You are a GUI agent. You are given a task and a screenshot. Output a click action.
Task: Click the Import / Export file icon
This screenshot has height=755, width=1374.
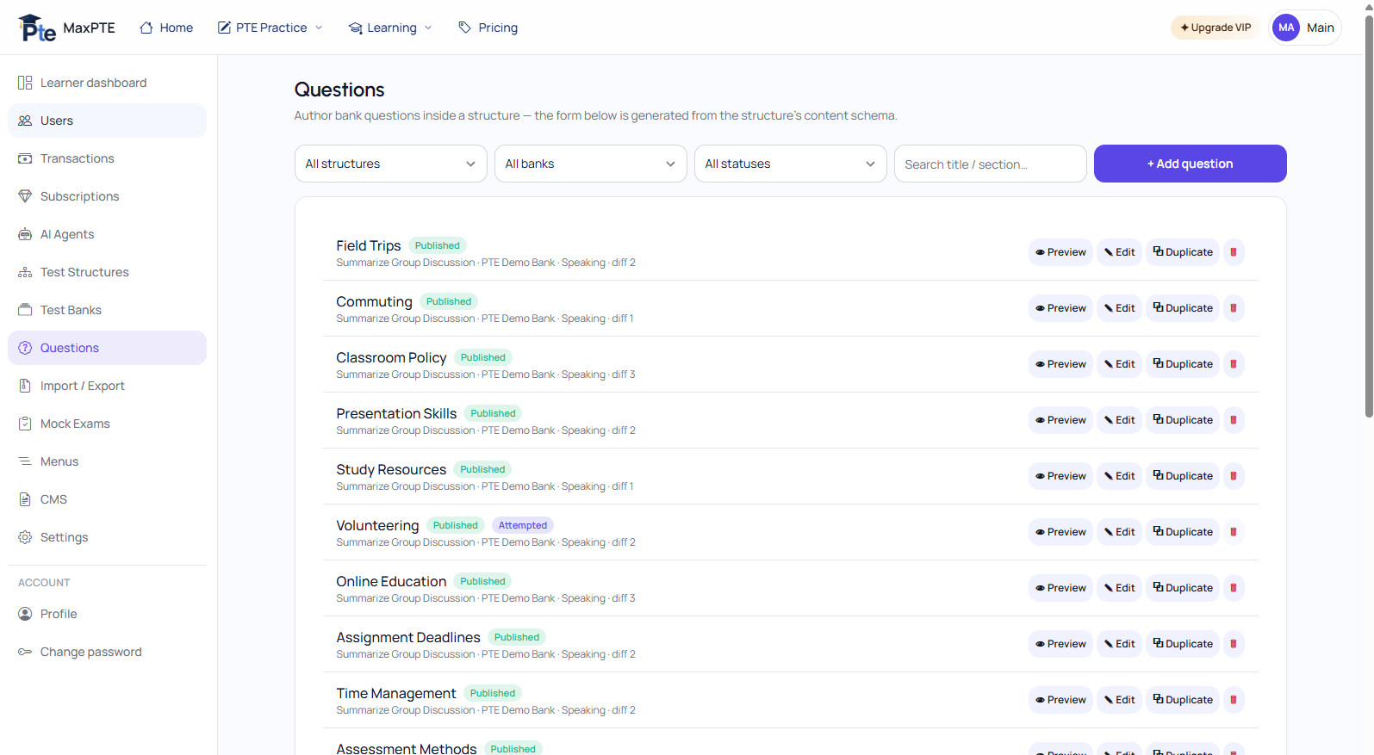25,386
